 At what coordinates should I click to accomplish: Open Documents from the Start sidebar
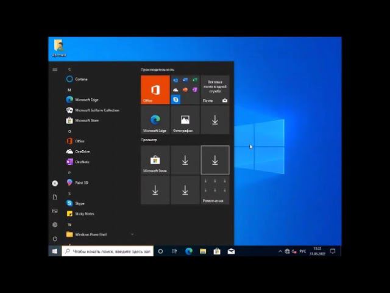[55, 197]
